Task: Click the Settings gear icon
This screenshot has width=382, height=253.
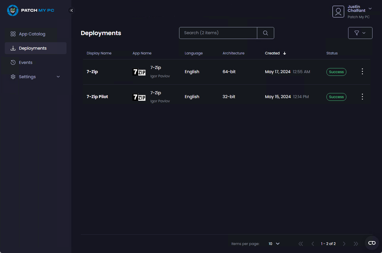Action: [x=13, y=76]
